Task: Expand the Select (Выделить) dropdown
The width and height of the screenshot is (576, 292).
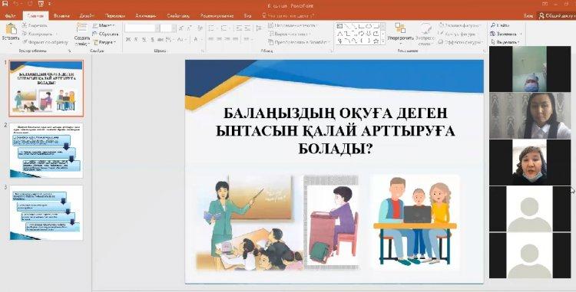Action: [506, 42]
